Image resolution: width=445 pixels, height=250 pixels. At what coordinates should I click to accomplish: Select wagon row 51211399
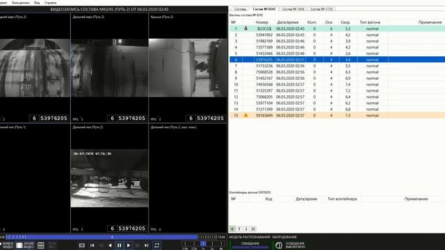337,109
